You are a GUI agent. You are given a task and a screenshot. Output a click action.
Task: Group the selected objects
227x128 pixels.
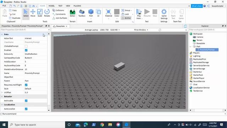[x=126, y=10]
